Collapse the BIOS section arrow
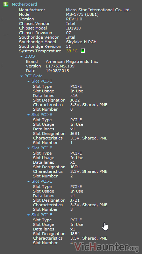The width and height of the screenshot is (142, 254). tap(21, 56)
